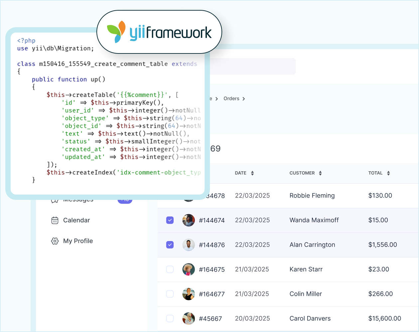Click Alan Carrington's avatar thumbnail
Screen dimensions: 419x332
(x=189, y=245)
